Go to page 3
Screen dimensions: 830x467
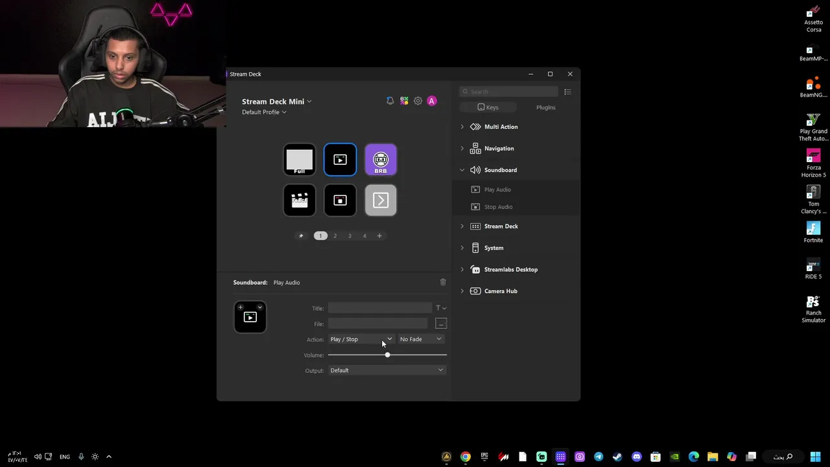350,236
